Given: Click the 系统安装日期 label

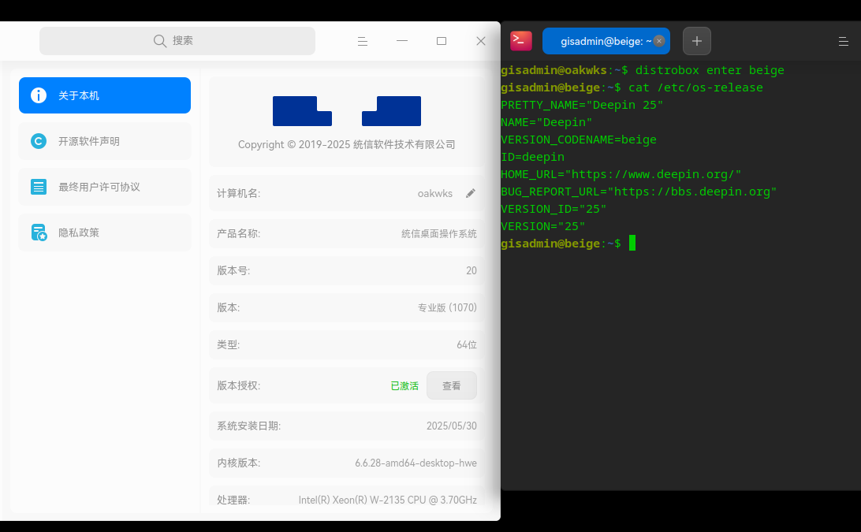Looking at the screenshot, I should point(248,426).
